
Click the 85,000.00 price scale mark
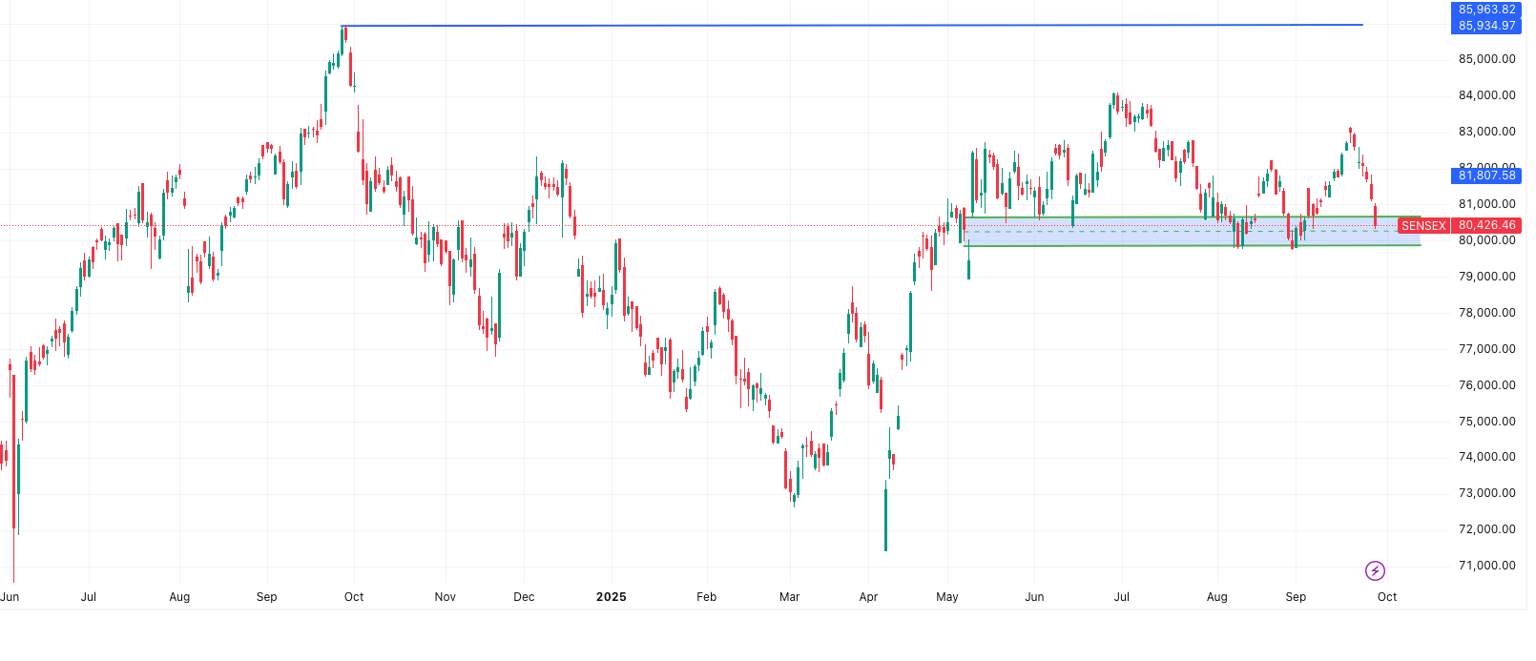(x=1486, y=59)
